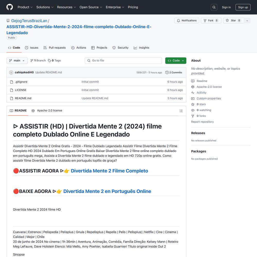
Task: View the 0 Tags list
Action: pos(54,61)
